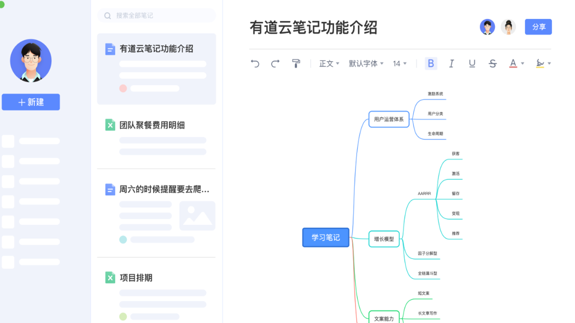Click the 留存 leaf label
Viewport: 575px width, 323px height.
click(x=456, y=194)
